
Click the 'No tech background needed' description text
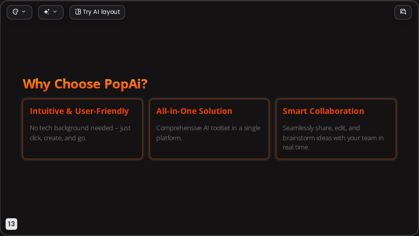coord(80,133)
